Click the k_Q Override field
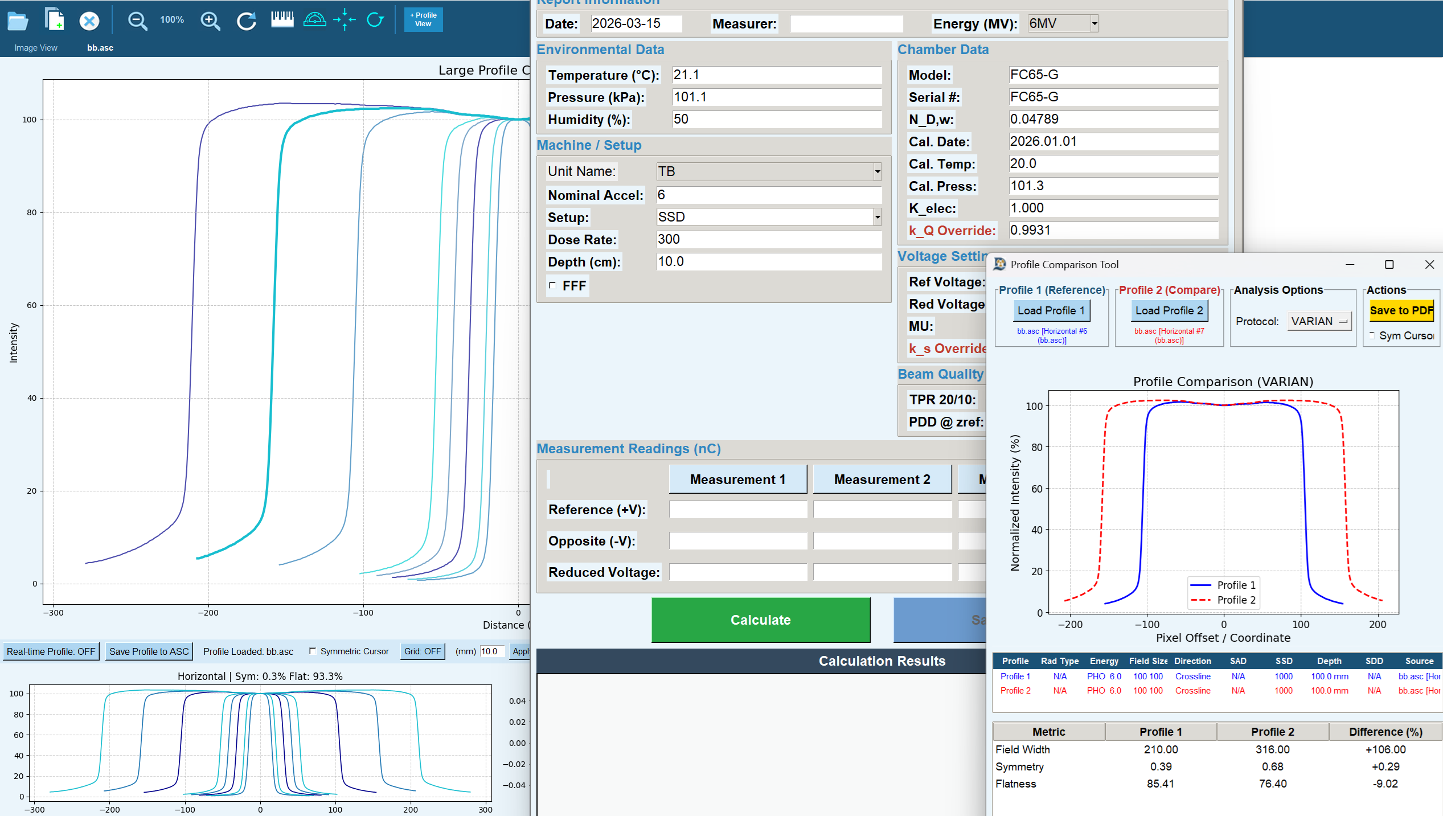Viewport: 1443px width, 816px height. [1113, 230]
